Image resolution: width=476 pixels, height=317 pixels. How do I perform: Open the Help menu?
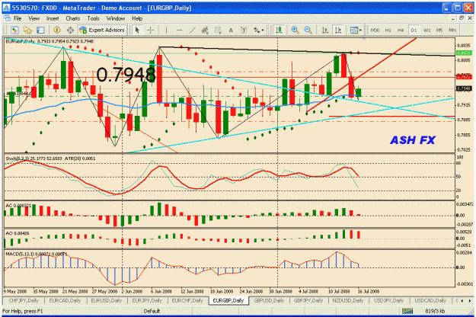tap(137, 18)
